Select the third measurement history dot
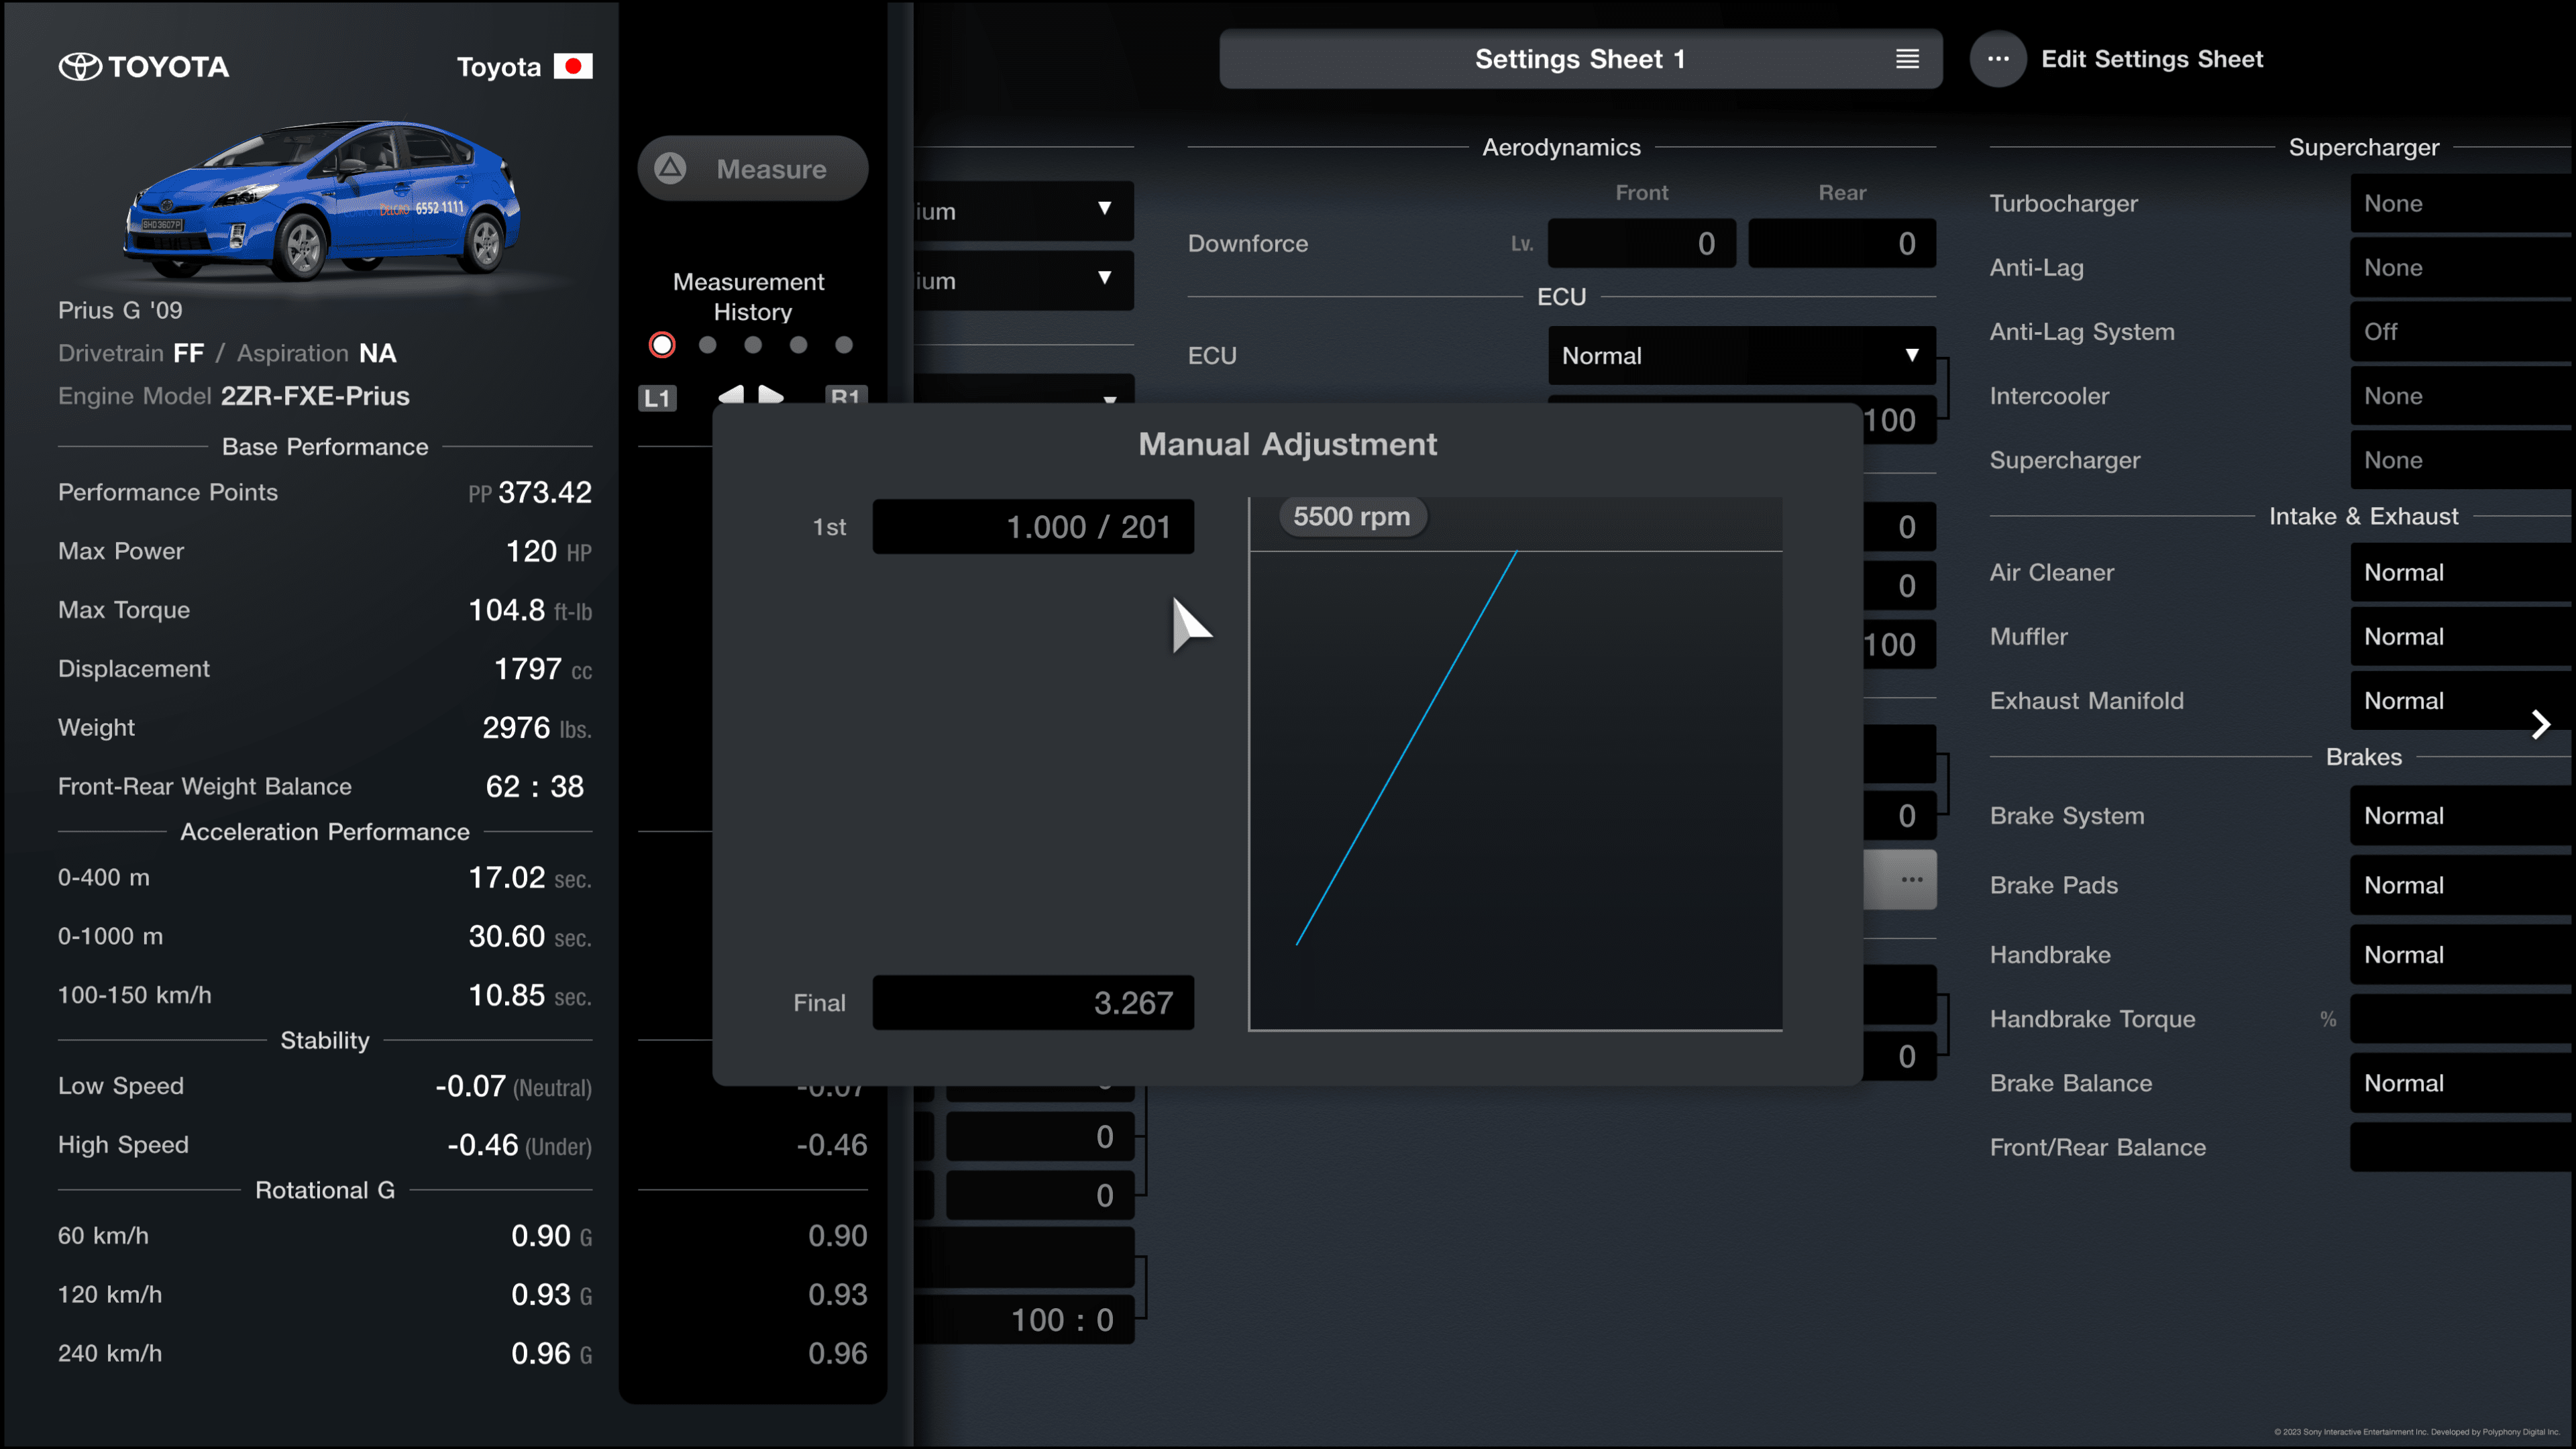Screen dimensions: 2576x1449 tap(753, 345)
